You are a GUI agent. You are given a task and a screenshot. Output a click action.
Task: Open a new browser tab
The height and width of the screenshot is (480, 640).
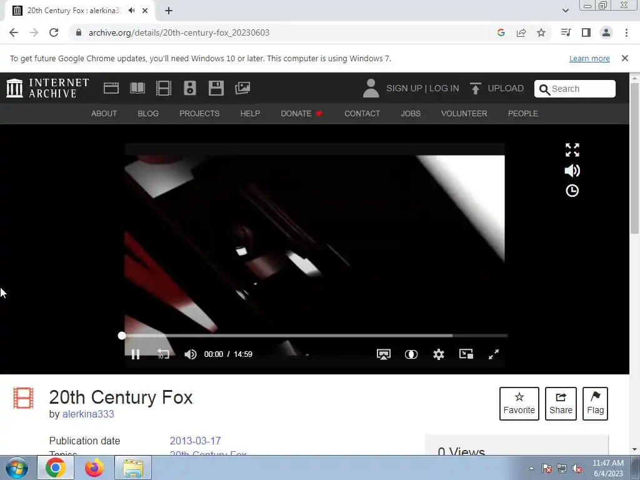pyautogui.click(x=169, y=11)
